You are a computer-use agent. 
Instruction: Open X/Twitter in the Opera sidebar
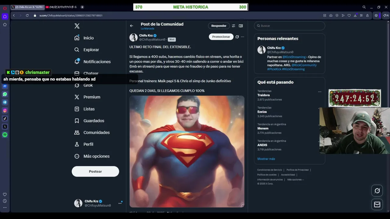(5, 127)
